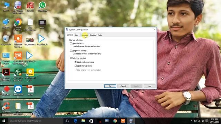Launch PotPlayer 64 bit

(x=30, y=75)
